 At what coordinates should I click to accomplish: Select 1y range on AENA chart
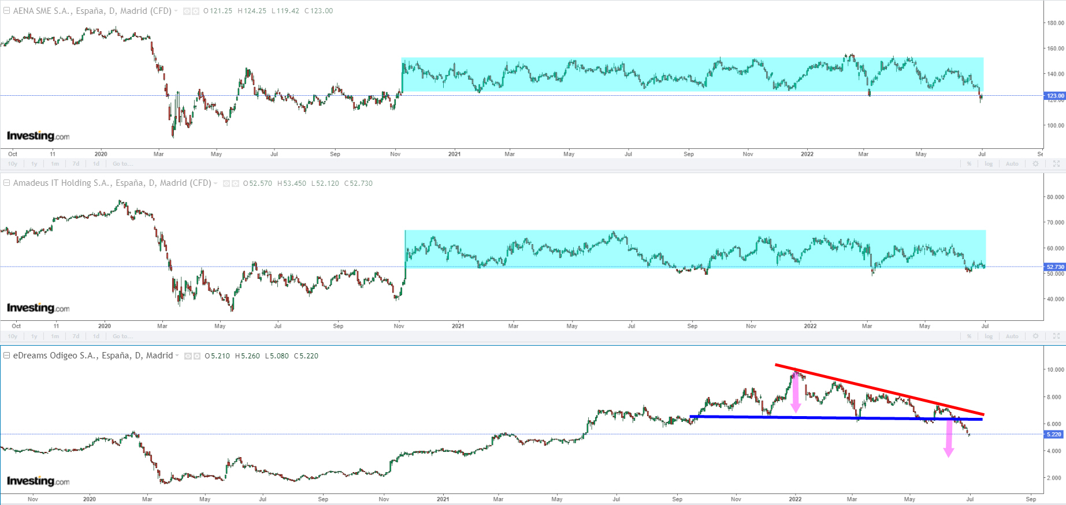point(34,164)
